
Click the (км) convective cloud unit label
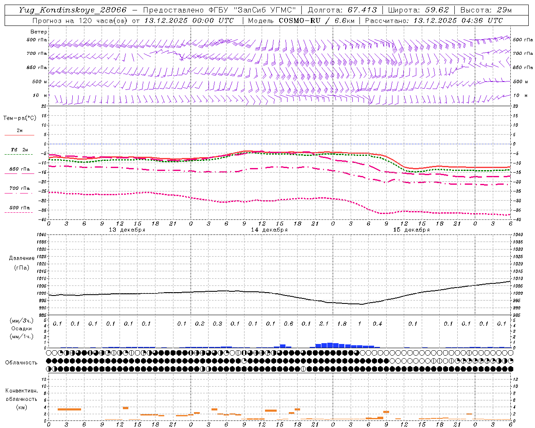point(21,407)
